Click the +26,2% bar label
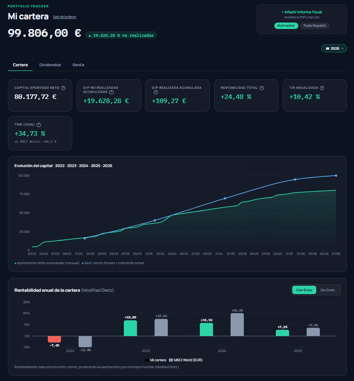 point(237,311)
